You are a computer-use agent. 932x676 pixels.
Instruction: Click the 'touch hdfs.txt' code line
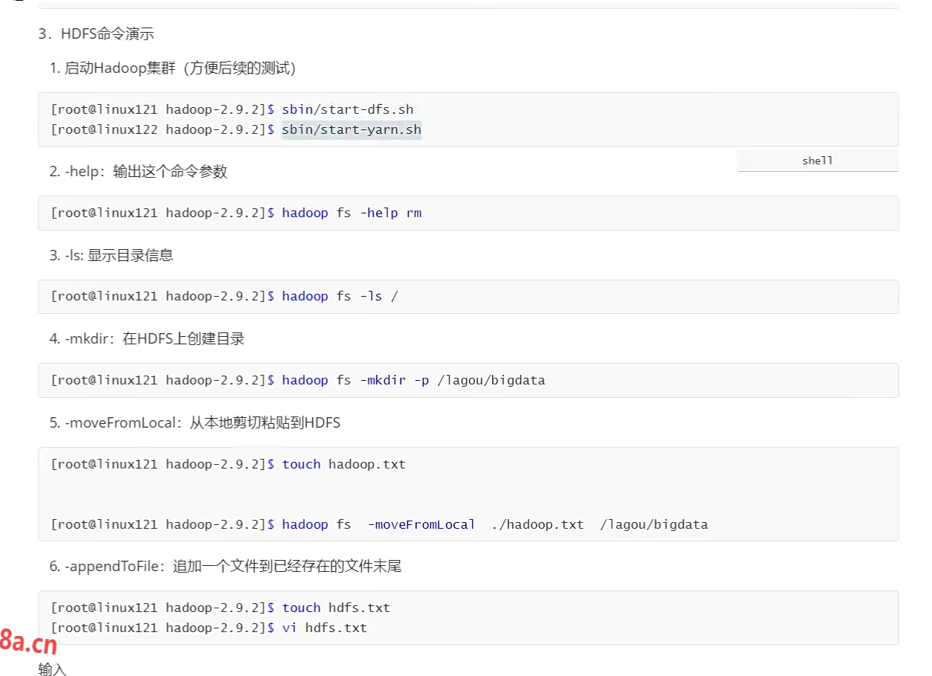(335, 608)
